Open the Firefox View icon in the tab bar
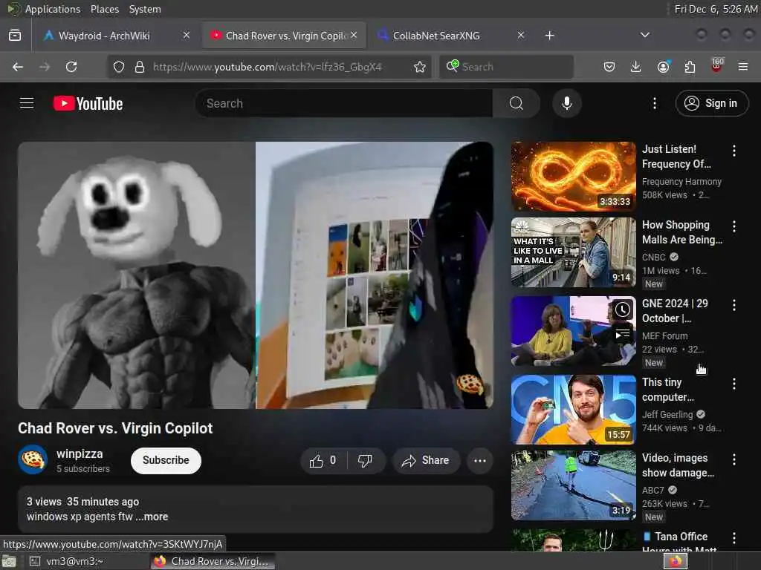 [15, 36]
